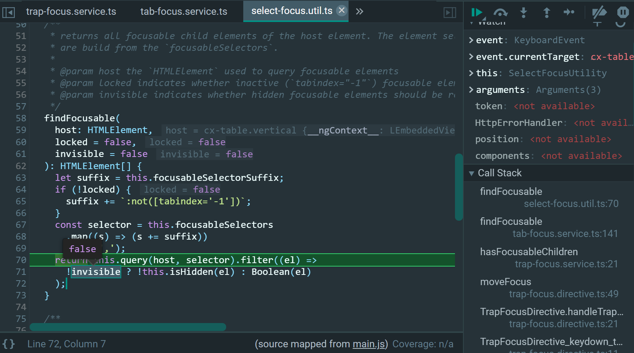Refresh the watch expressions

click(x=621, y=24)
